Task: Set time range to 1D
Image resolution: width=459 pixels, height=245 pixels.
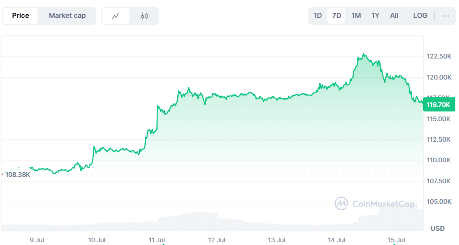Action: click(x=318, y=16)
